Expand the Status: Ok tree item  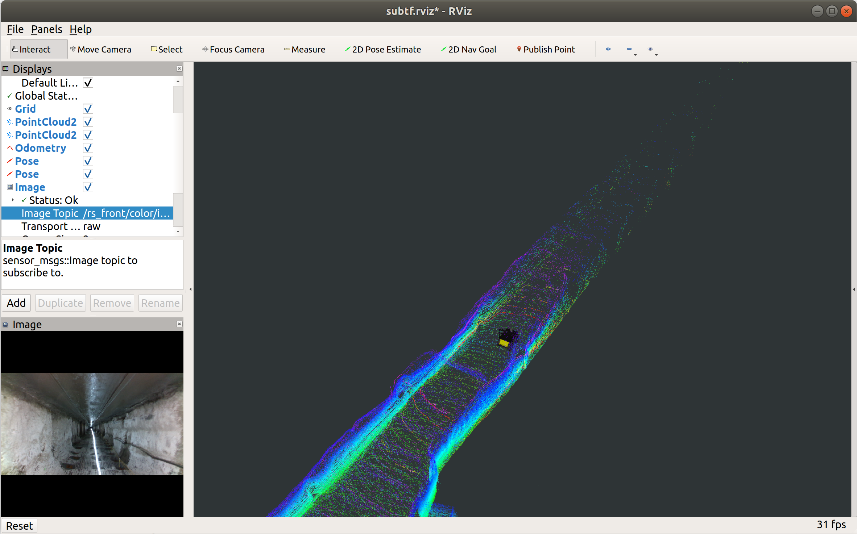13,200
